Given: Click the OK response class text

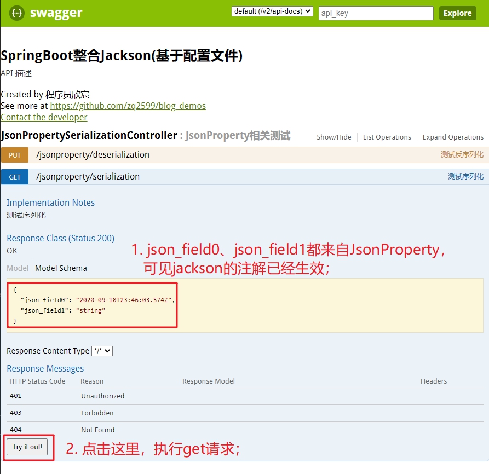Looking at the screenshot, I should pyautogui.click(x=12, y=251).
